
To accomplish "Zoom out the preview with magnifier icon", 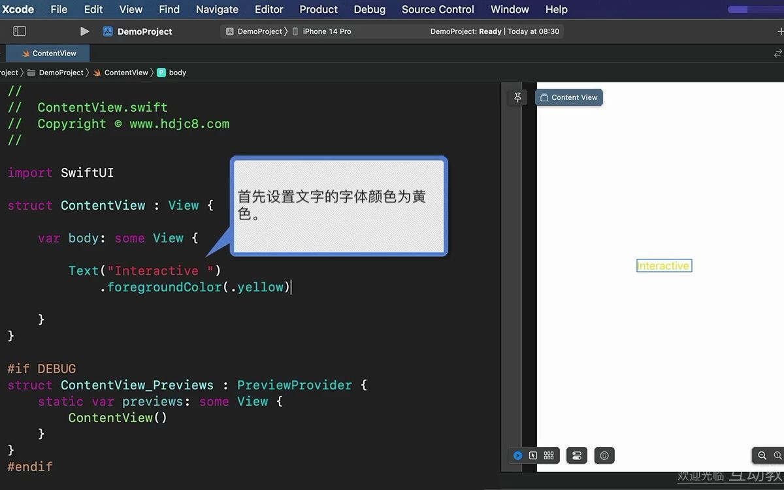I will tap(762, 455).
